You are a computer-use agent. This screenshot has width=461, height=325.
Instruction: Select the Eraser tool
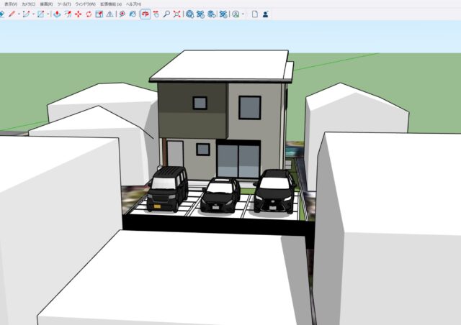[2, 14]
